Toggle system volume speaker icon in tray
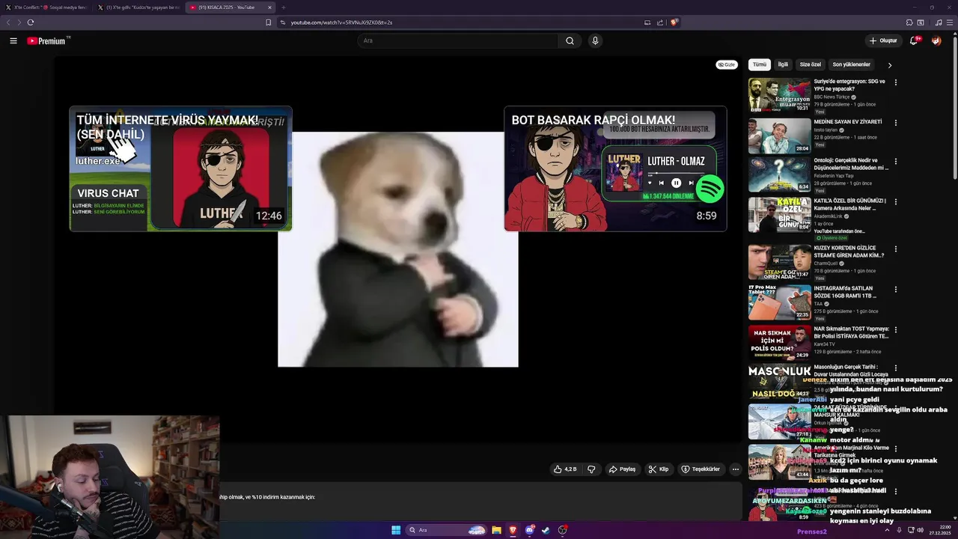958x539 pixels. pyautogui.click(x=920, y=530)
